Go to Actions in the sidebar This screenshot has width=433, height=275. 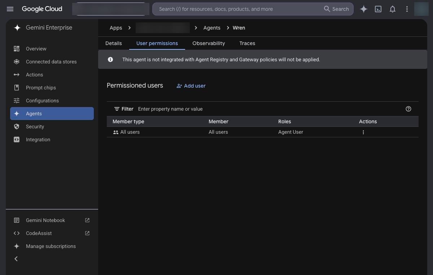click(x=52, y=75)
